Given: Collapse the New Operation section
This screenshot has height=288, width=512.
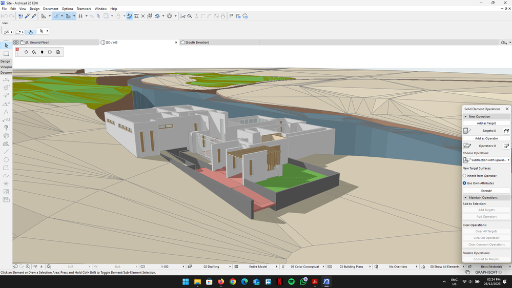Looking at the screenshot, I should click(466, 116).
